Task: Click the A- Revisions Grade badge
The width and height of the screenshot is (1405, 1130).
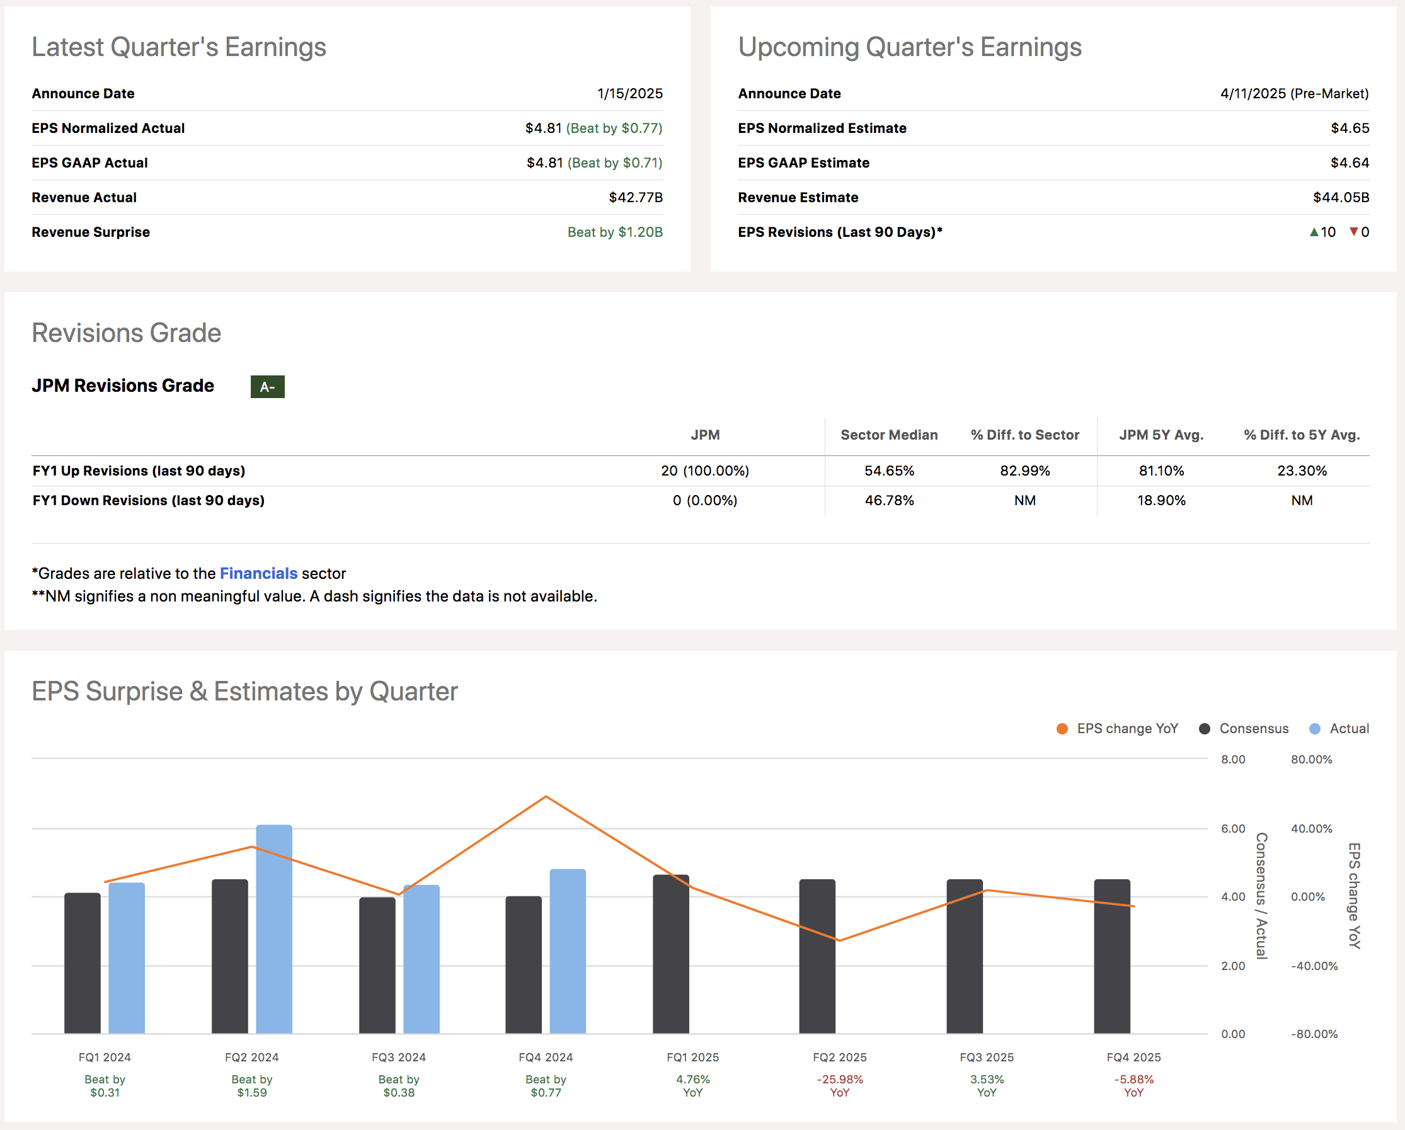Action: tap(267, 387)
